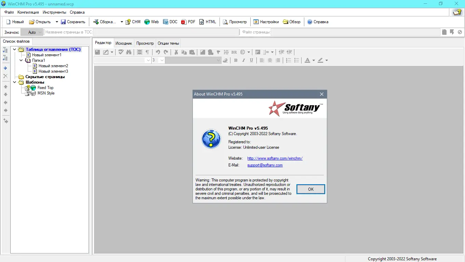Viewport: 465px width, 262px height.
Task: Open the Файл menu
Action: pyautogui.click(x=9, y=12)
